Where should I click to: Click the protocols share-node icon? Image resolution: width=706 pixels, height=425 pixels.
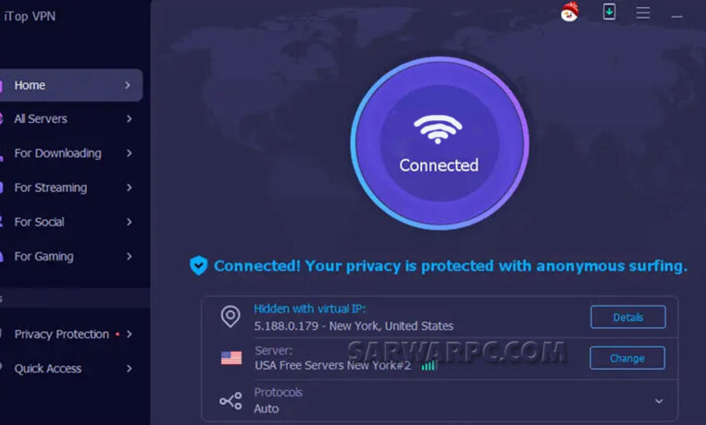click(231, 401)
